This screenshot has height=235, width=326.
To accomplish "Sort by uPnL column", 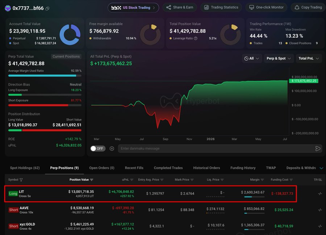I will [x=128, y=179].
